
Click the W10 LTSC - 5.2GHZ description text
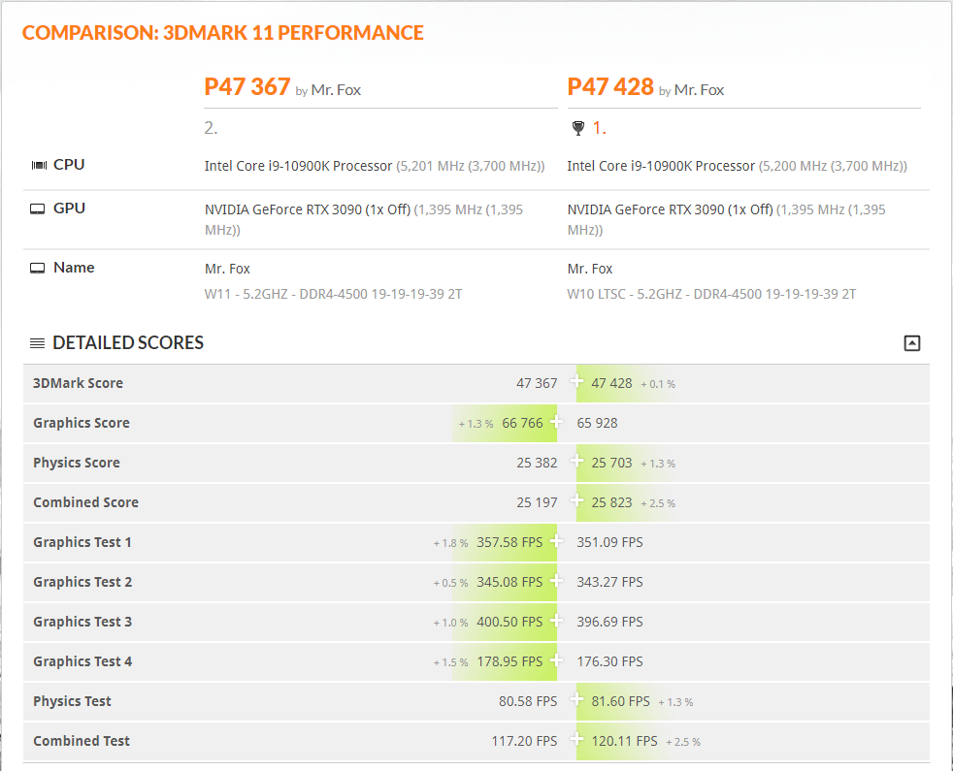pyautogui.click(x=711, y=294)
